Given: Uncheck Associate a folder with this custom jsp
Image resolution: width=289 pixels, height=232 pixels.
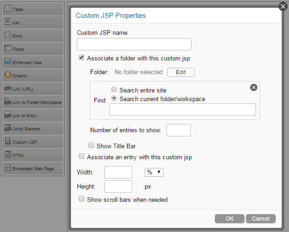Looking at the screenshot, I should (x=82, y=58).
